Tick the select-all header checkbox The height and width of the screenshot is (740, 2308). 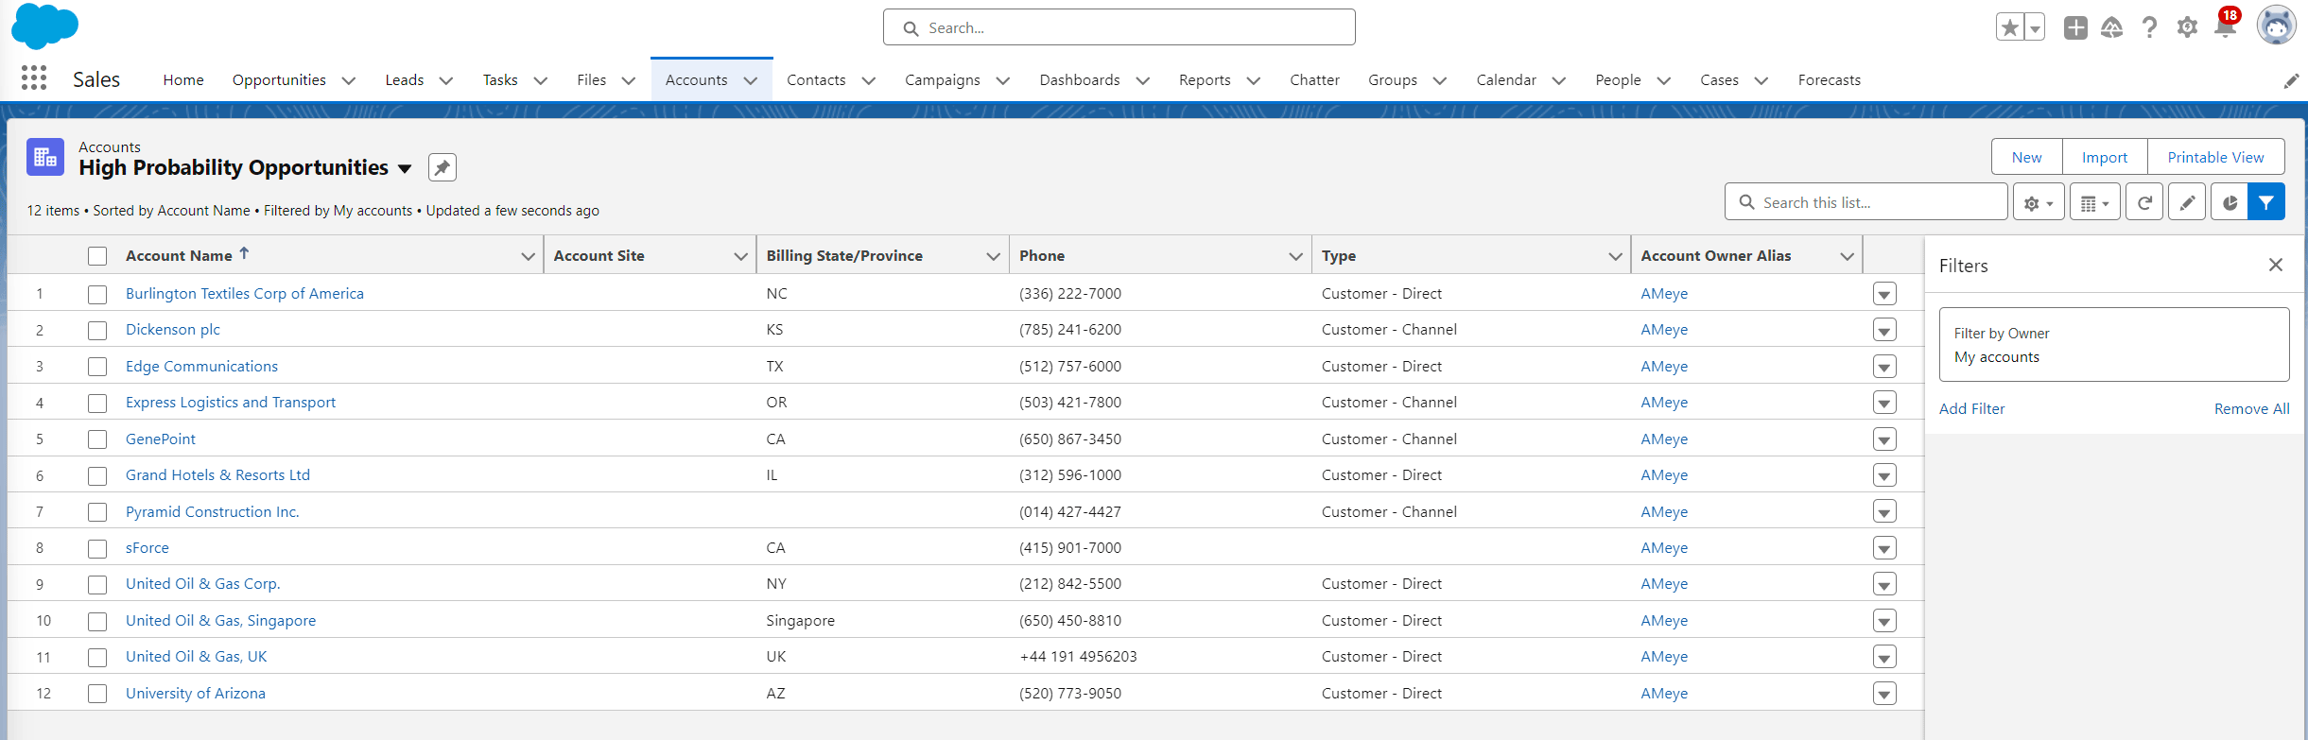coord(97,256)
